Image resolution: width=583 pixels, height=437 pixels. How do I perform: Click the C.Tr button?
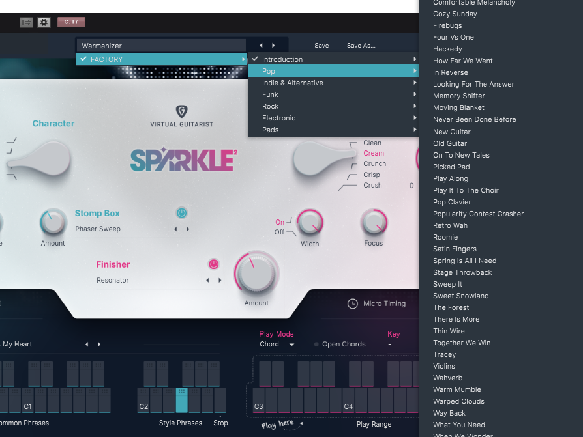[x=71, y=22]
